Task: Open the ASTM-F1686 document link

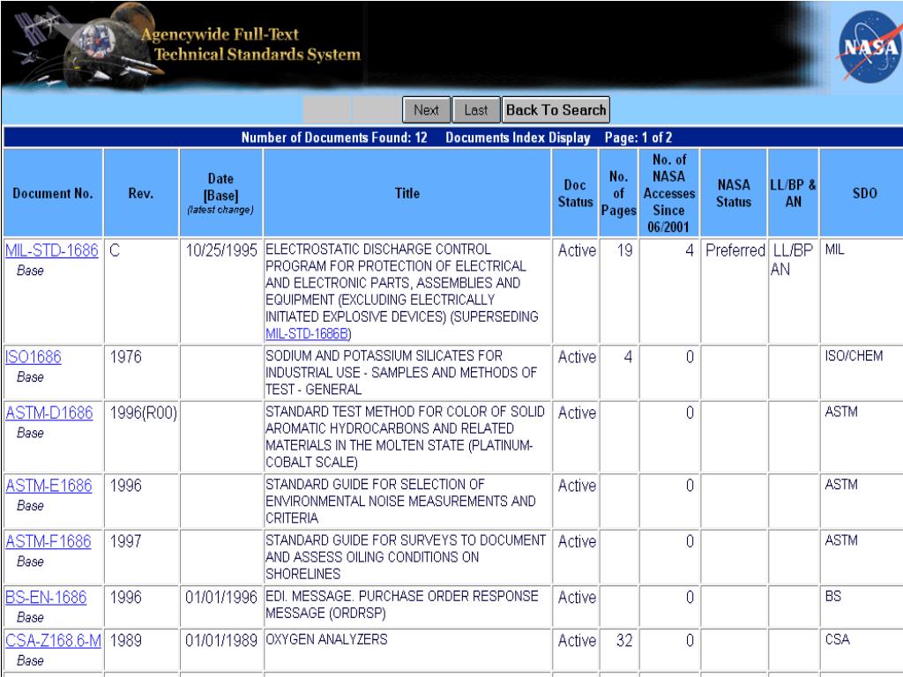Action: (49, 542)
